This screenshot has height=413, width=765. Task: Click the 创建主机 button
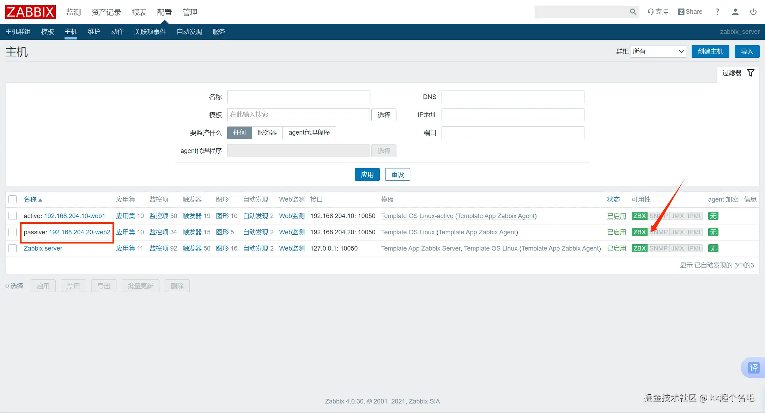click(x=710, y=51)
